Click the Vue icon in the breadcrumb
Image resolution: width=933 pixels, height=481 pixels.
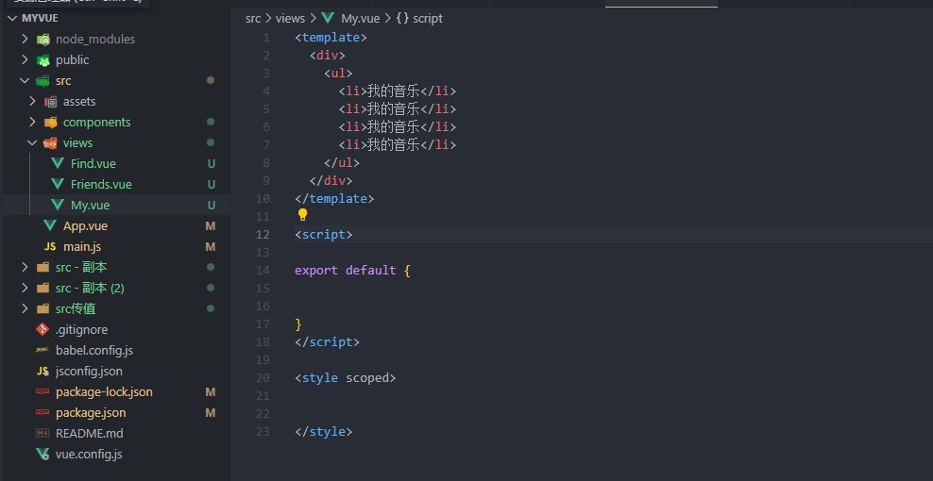(x=328, y=19)
